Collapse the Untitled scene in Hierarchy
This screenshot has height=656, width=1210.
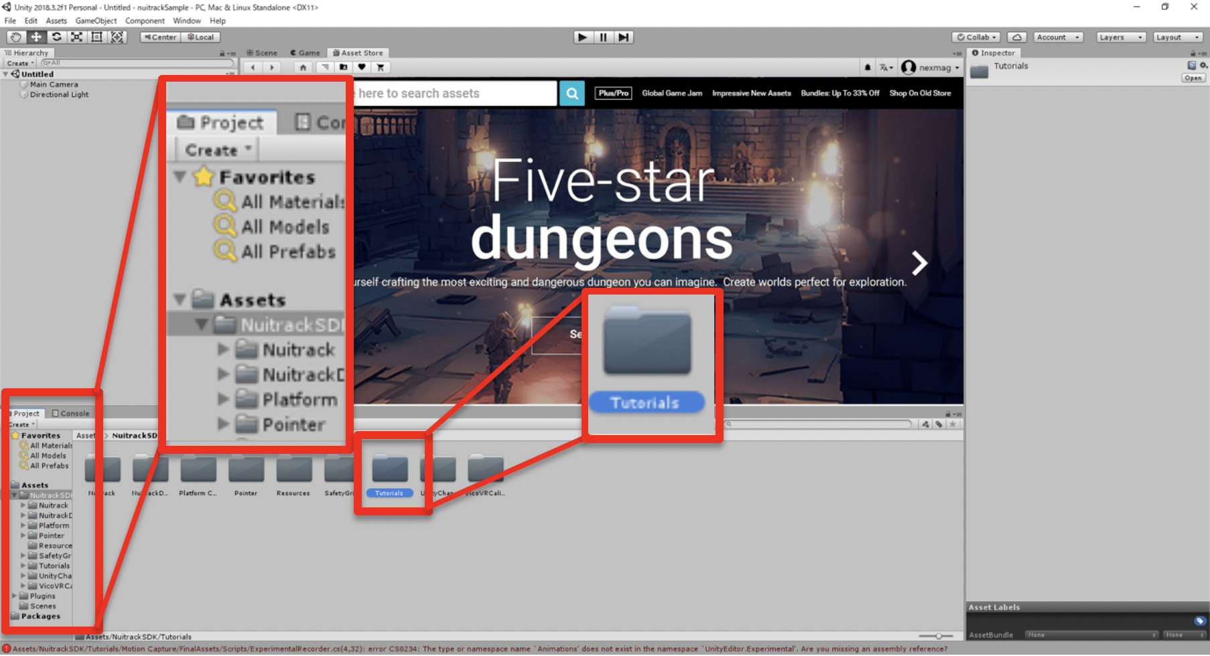click(6, 74)
